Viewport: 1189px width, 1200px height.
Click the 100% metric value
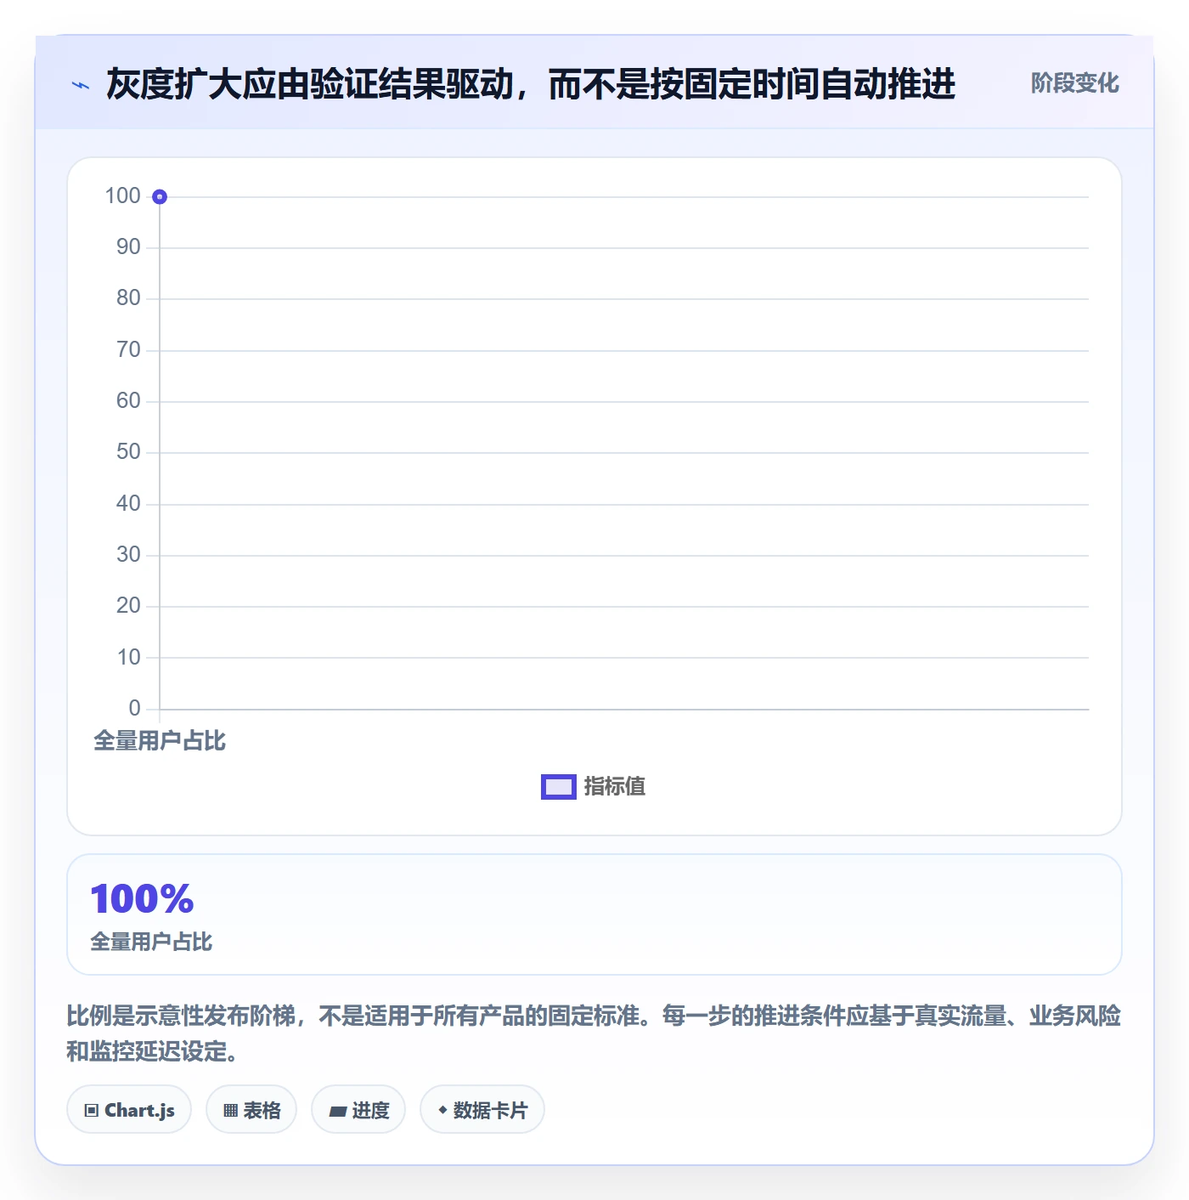tap(143, 899)
